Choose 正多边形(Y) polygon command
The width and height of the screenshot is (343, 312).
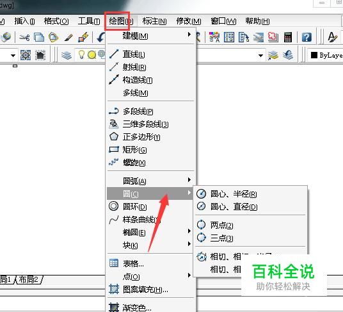coord(151,137)
